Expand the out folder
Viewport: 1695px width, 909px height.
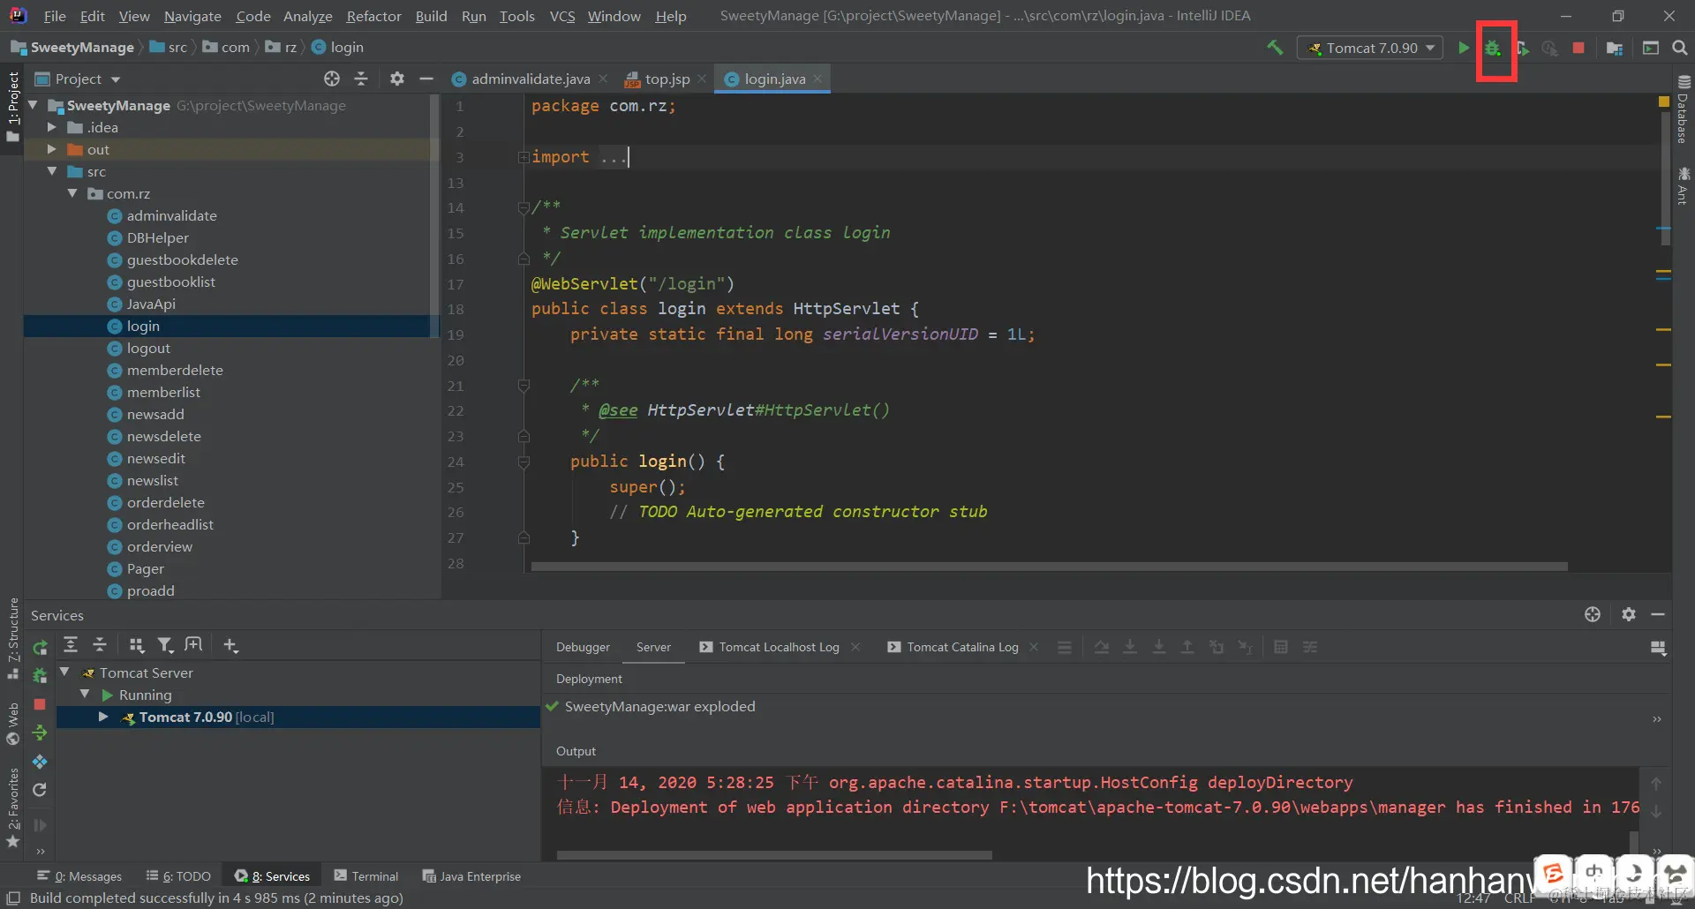click(51, 149)
